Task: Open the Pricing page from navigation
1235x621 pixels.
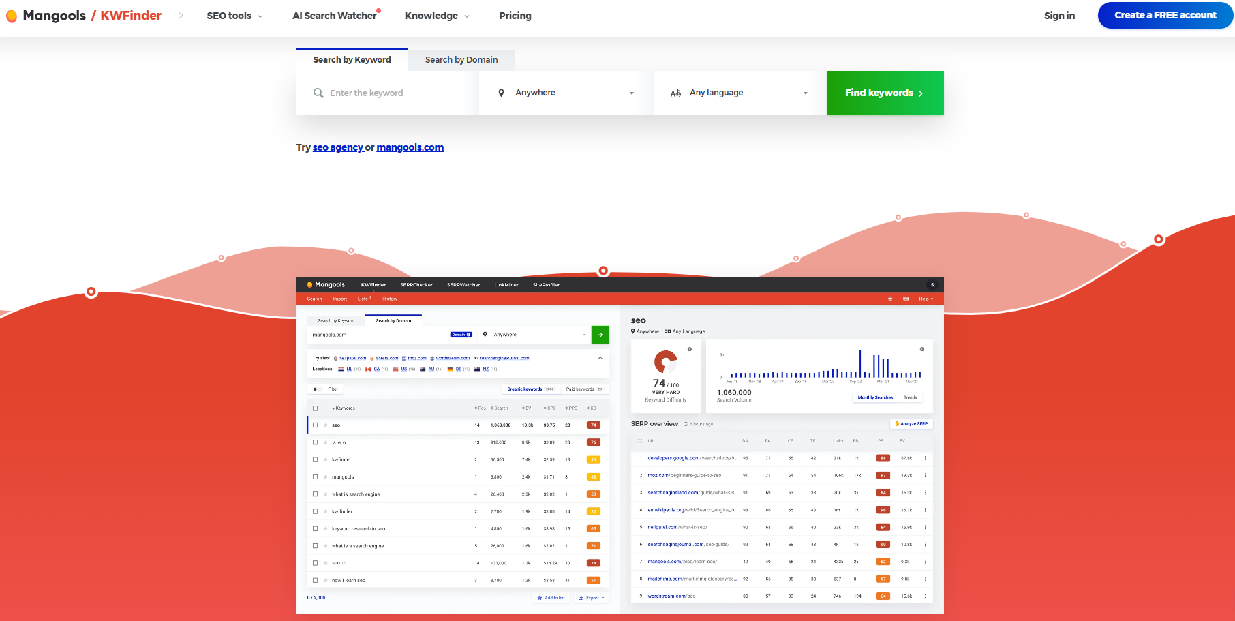Action: [x=515, y=16]
